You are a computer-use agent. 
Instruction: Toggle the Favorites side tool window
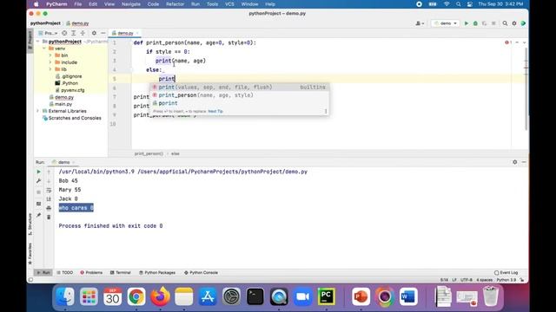point(30,254)
